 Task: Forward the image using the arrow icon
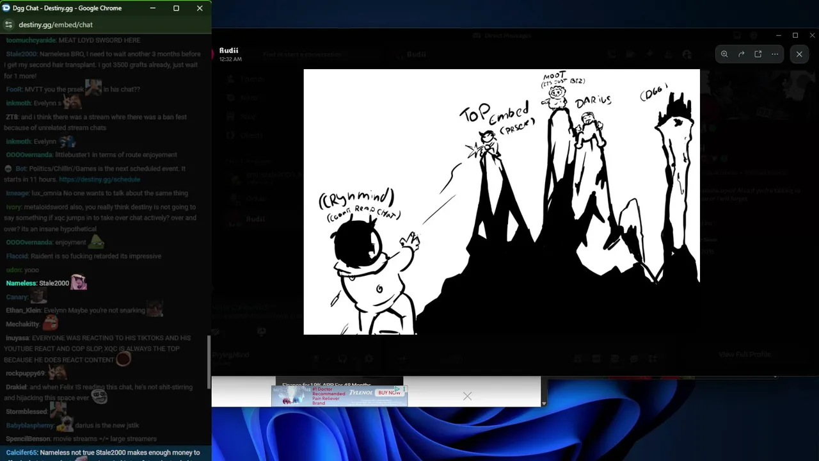click(x=741, y=54)
